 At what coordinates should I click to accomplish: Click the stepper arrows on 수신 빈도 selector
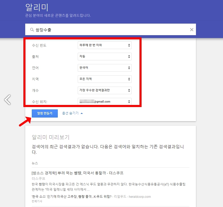tap(129, 45)
